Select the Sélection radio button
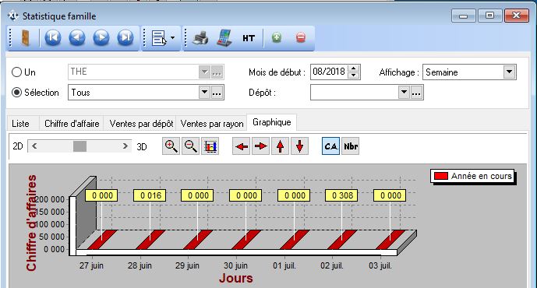 pyautogui.click(x=16, y=93)
